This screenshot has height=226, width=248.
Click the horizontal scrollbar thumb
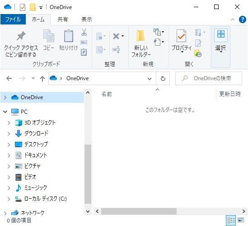(139, 212)
